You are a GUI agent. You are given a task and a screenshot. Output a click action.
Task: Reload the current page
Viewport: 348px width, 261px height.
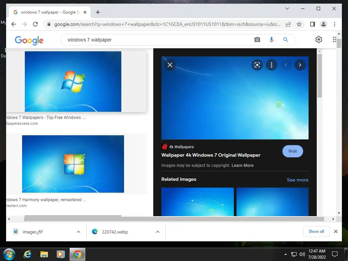pos(35,24)
